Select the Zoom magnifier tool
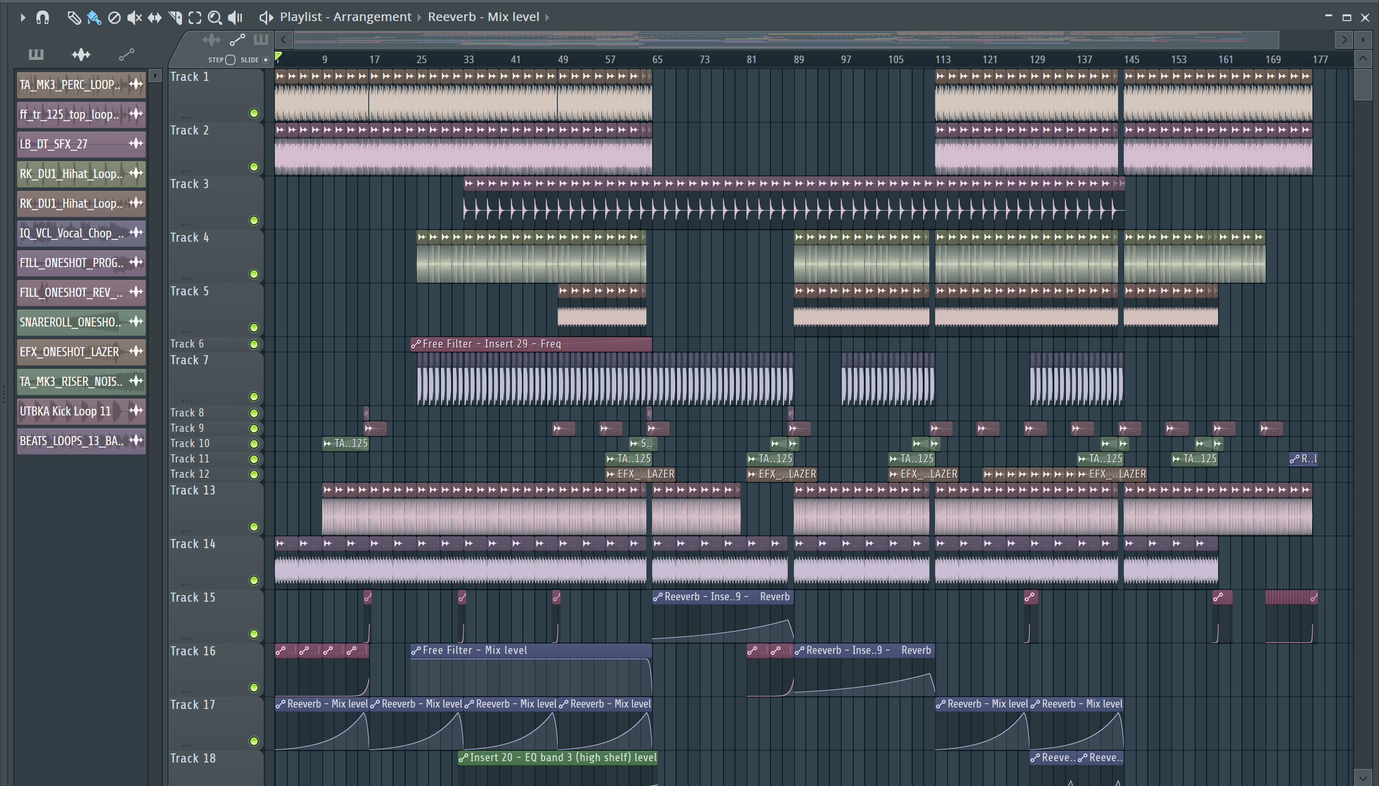 (215, 18)
